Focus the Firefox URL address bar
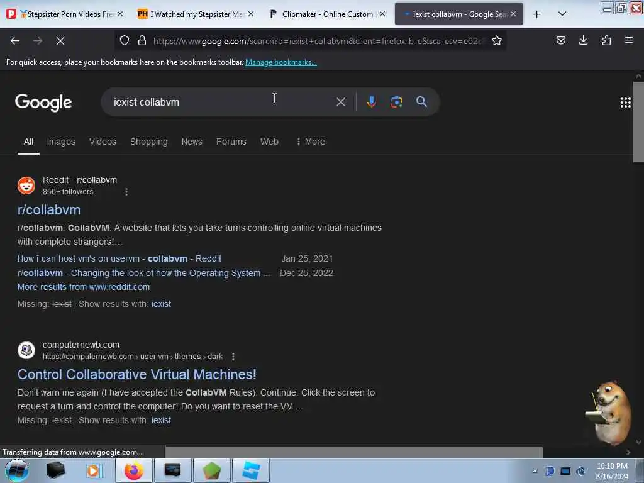Image resolution: width=644 pixels, height=483 pixels. (318, 41)
